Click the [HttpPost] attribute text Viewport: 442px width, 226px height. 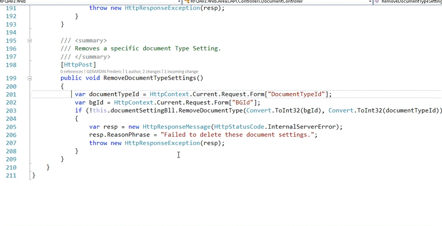tap(79, 65)
